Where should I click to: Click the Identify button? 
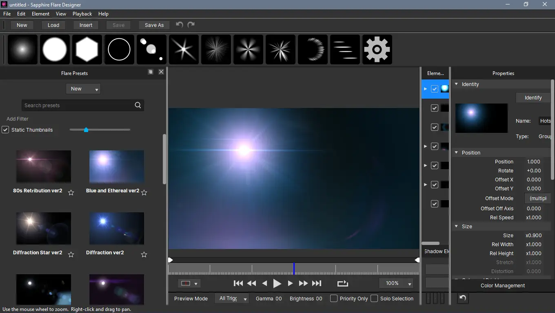[533, 98]
